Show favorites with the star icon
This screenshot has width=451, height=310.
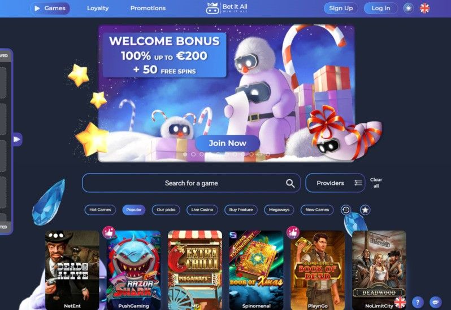(365, 210)
